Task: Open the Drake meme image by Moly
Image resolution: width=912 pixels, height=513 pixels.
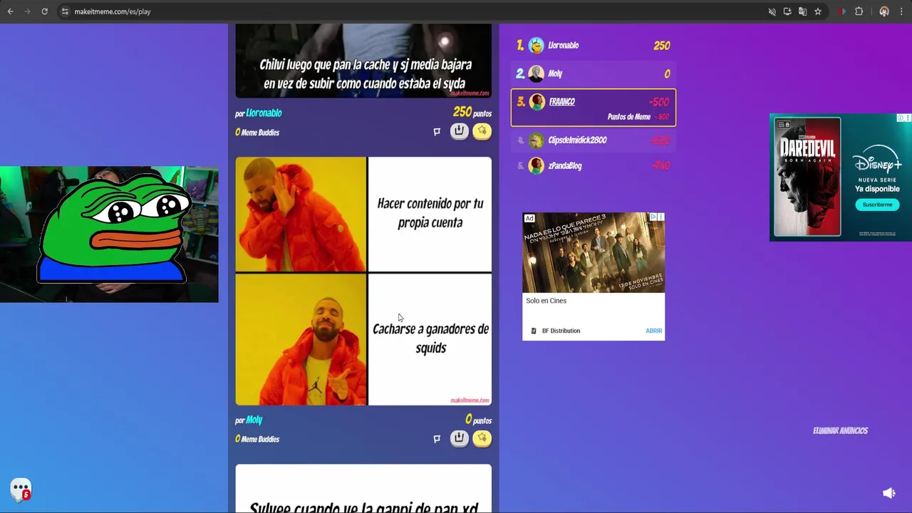Action: click(x=363, y=281)
